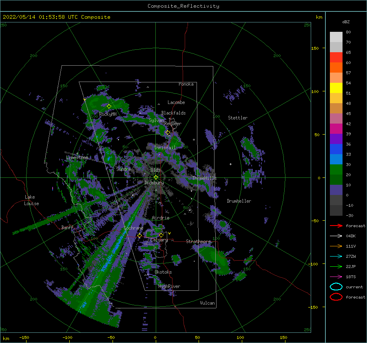Click the 65 dBZ red color swatch

pos(336,57)
